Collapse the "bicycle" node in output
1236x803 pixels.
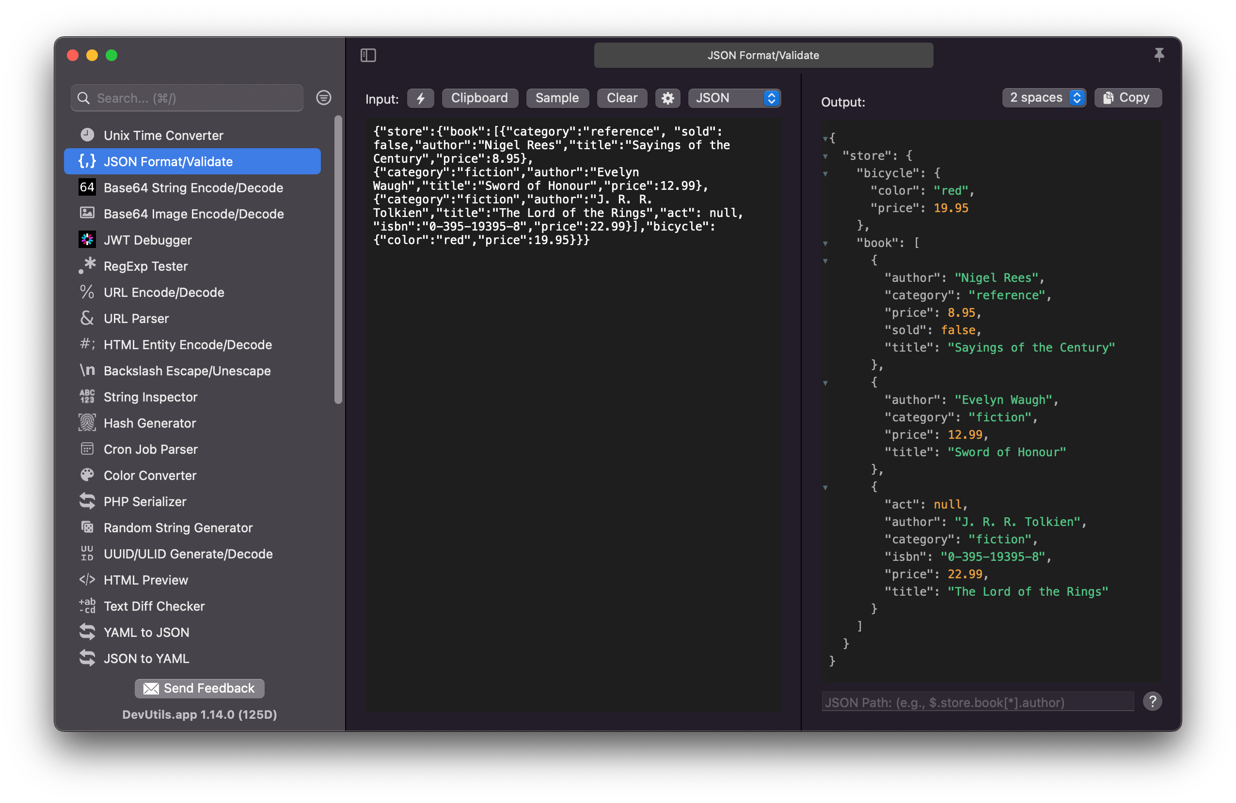[825, 173]
